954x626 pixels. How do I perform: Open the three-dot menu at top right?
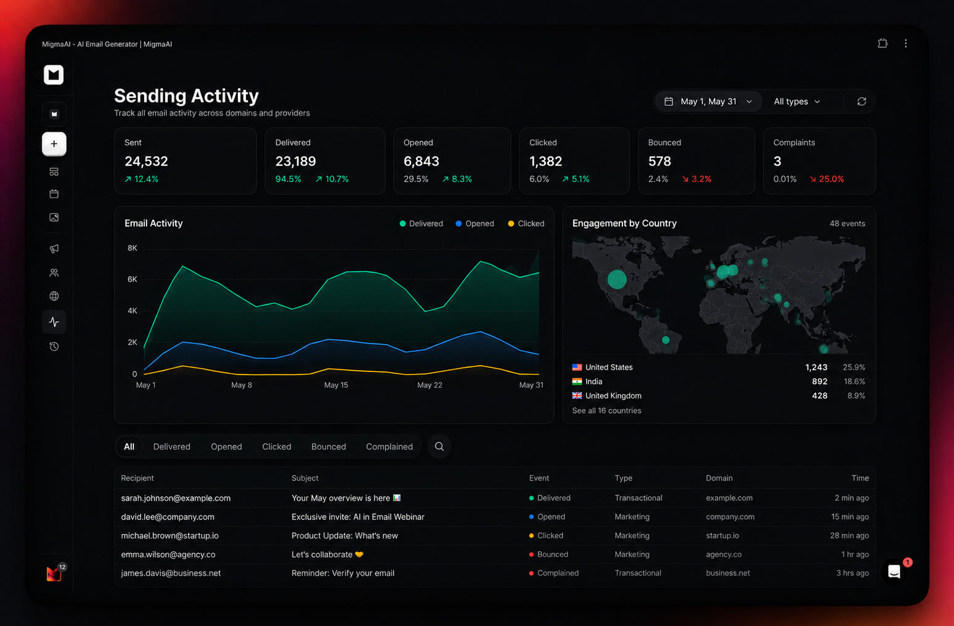pos(906,43)
